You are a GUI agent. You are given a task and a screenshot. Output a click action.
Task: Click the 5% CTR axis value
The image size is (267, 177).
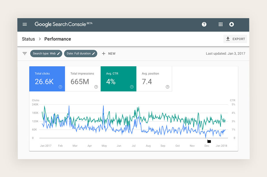click(233, 104)
